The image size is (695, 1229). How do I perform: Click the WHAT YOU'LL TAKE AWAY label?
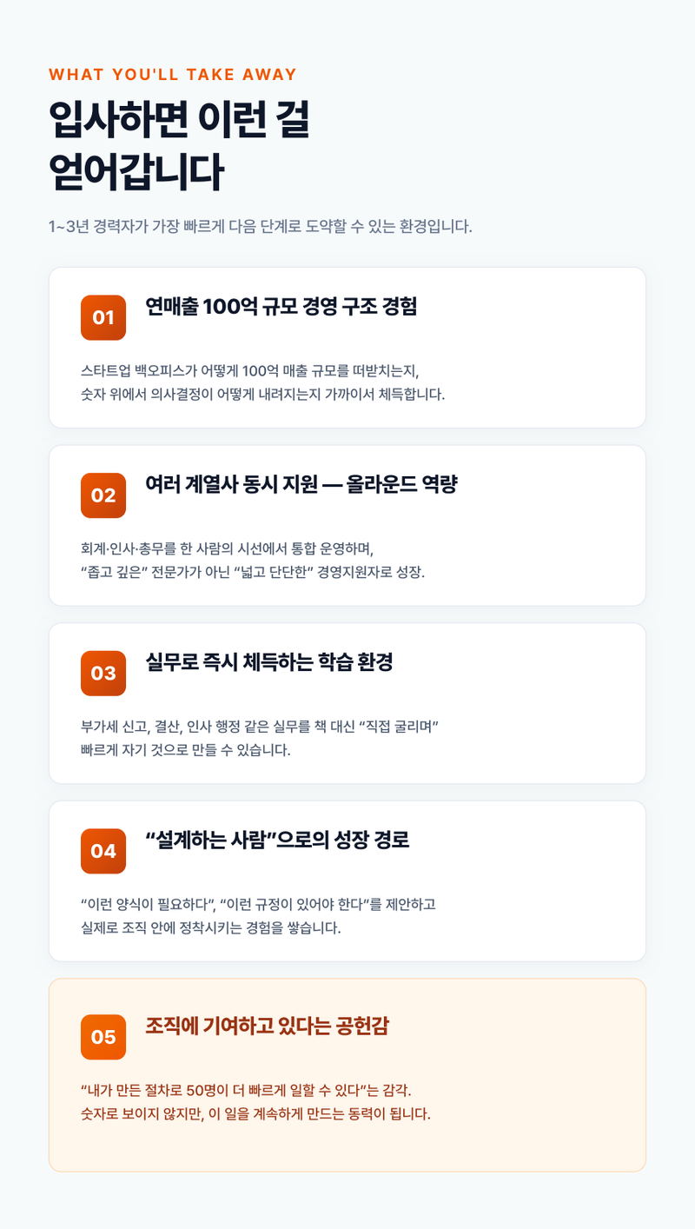[173, 75]
